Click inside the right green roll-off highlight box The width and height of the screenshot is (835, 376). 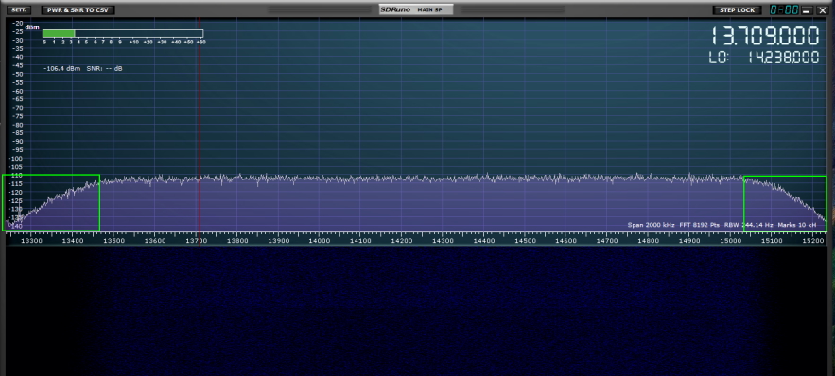coord(785,204)
